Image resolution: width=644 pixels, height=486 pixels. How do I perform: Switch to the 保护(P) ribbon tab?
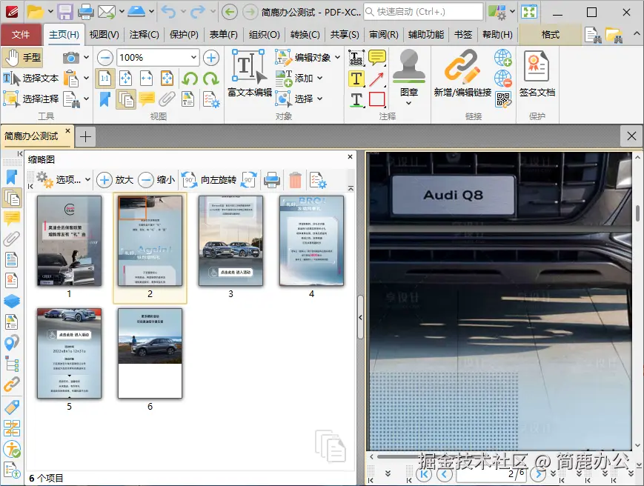tap(184, 35)
